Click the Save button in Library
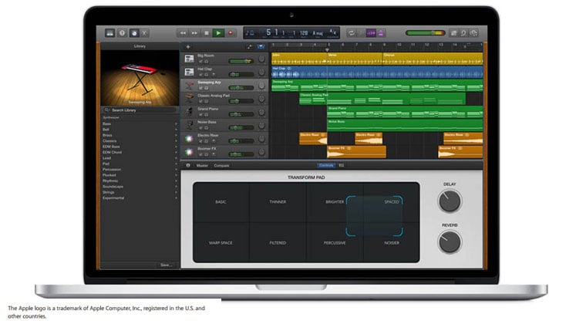 tap(165, 265)
